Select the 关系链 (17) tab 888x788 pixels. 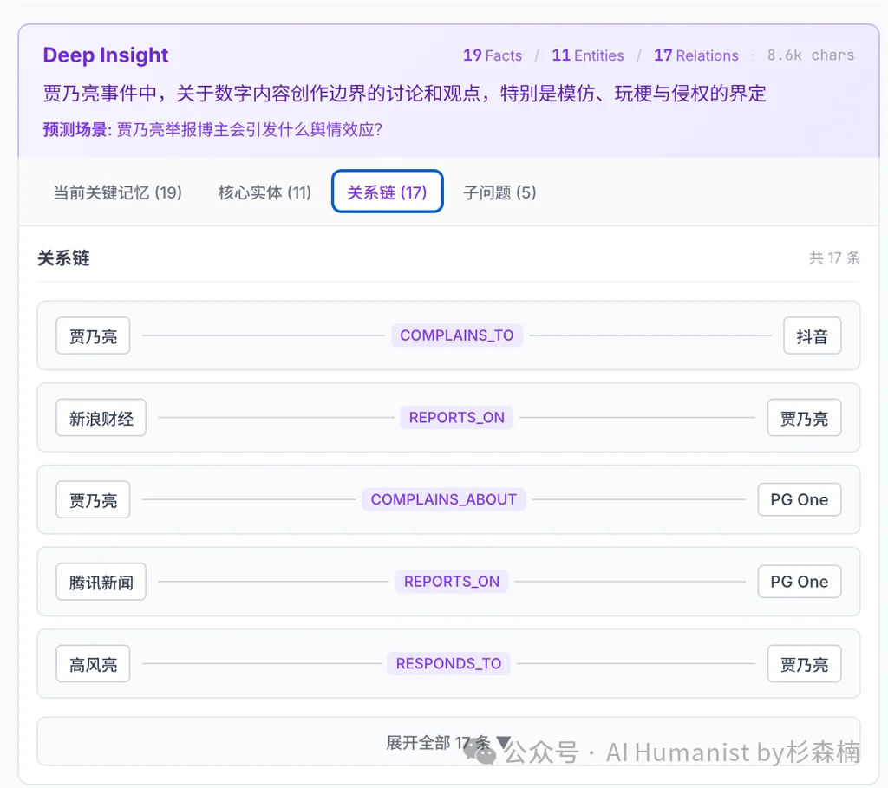tap(387, 192)
